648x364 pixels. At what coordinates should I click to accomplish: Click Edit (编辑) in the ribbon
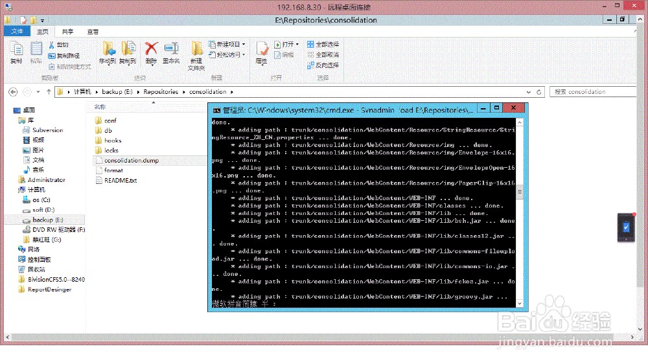(284, 54)
